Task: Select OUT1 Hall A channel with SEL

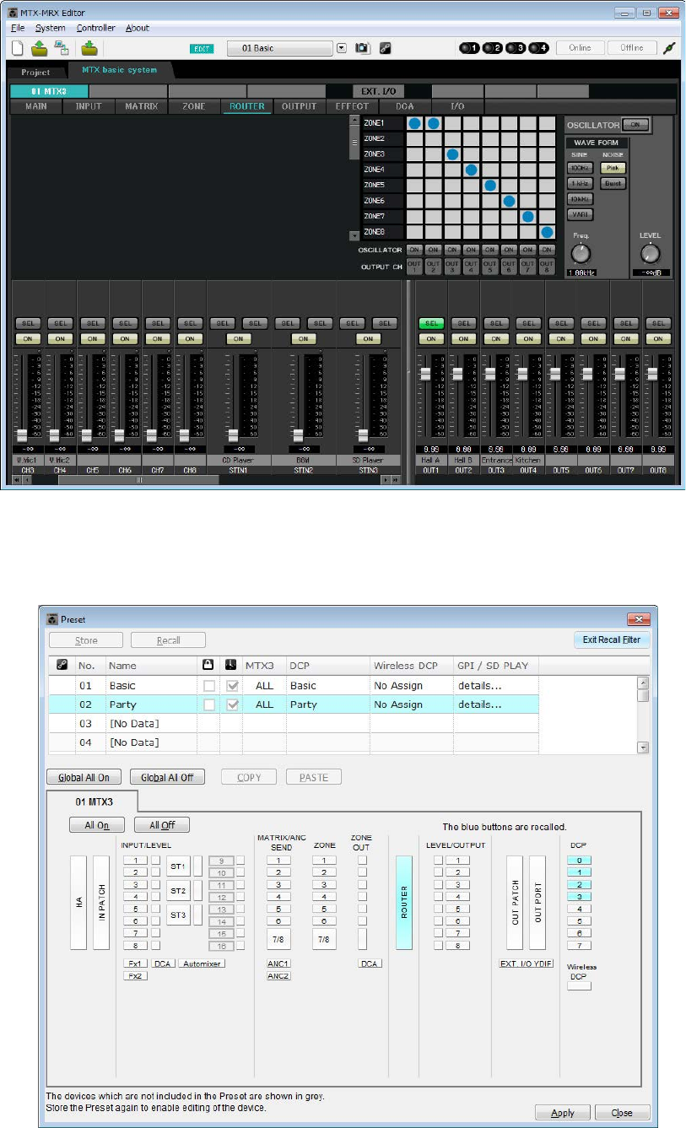Action: click(x=430, y=323)
